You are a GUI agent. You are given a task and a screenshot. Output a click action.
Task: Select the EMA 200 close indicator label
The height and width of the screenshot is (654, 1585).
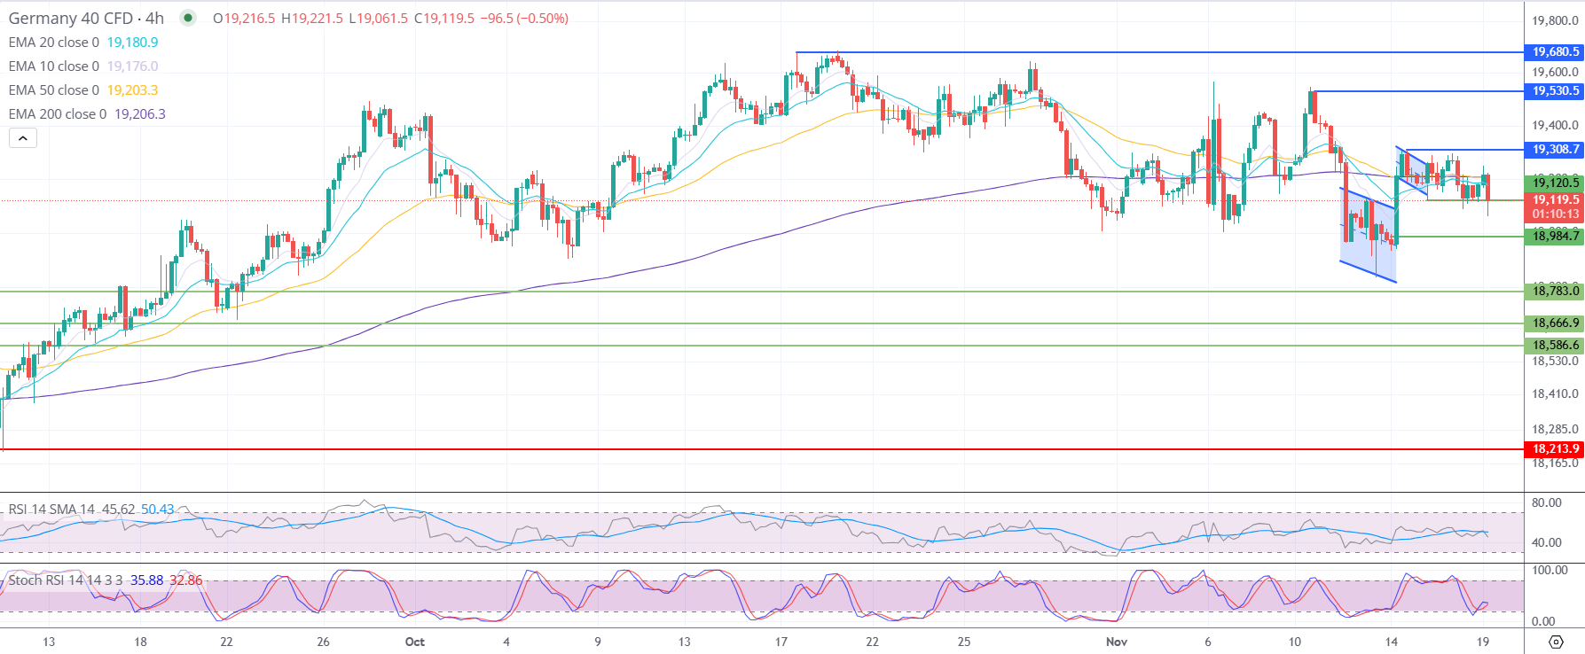tap(58, 114)
